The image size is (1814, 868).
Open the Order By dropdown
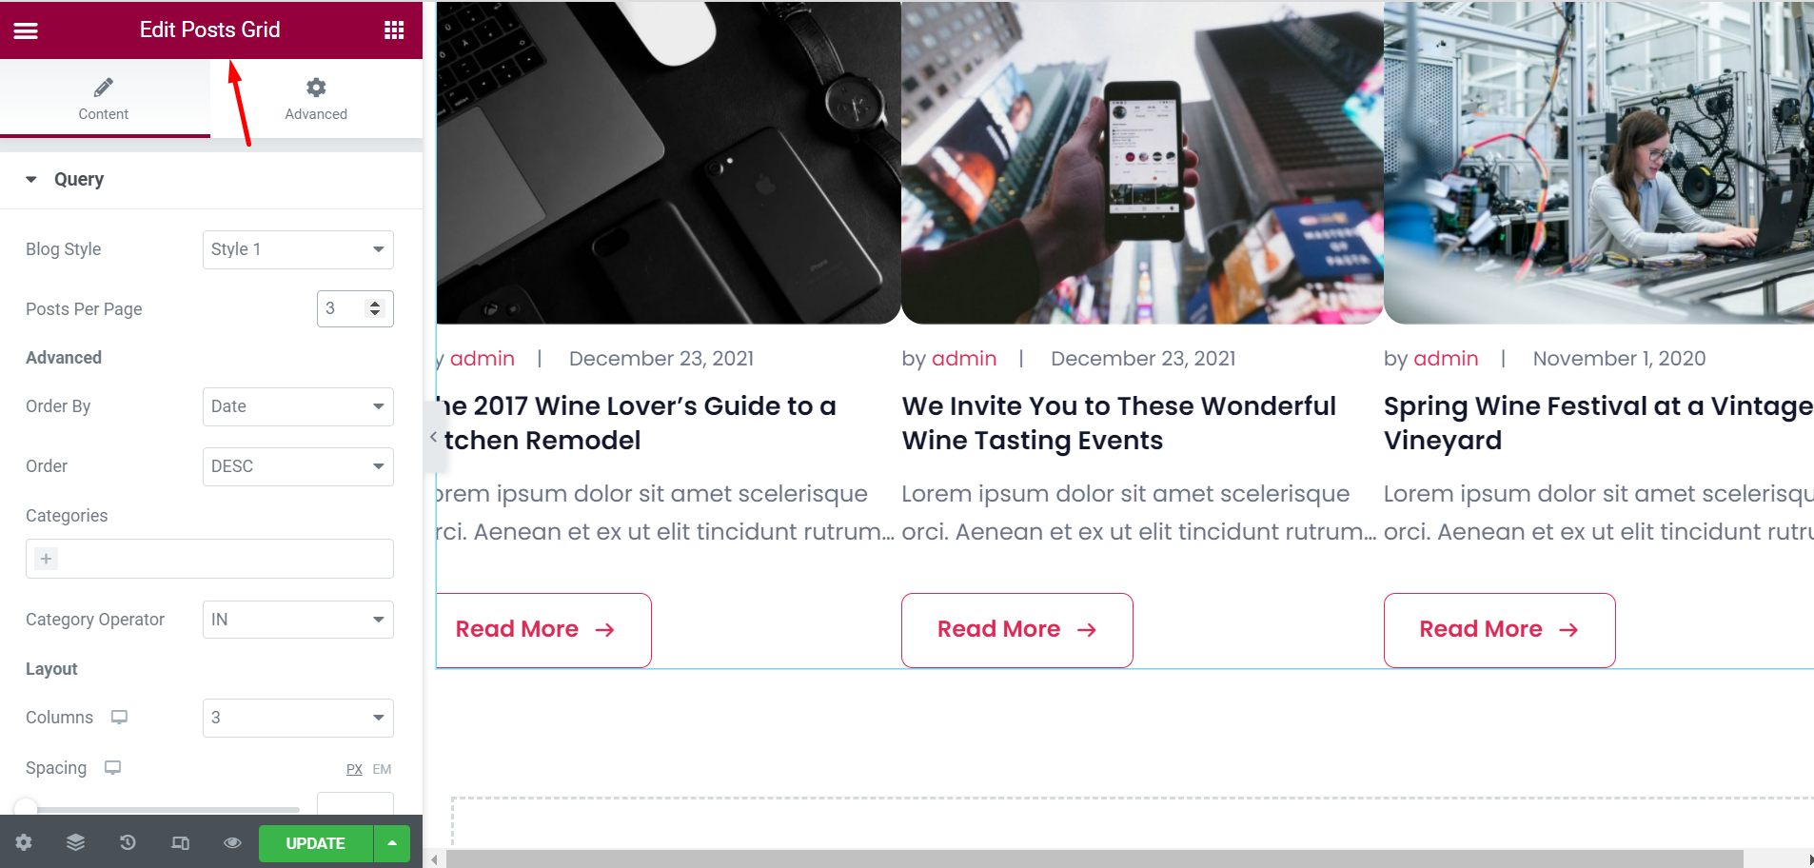pyautogui.click(x=298, y=406)
